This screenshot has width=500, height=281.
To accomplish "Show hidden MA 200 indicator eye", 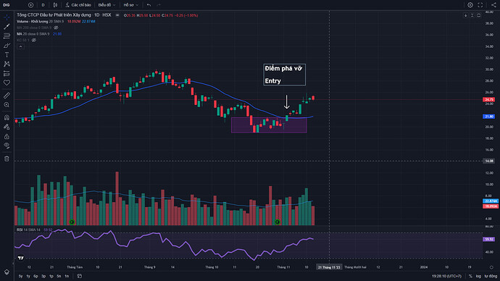I will (x=56, y=28).
